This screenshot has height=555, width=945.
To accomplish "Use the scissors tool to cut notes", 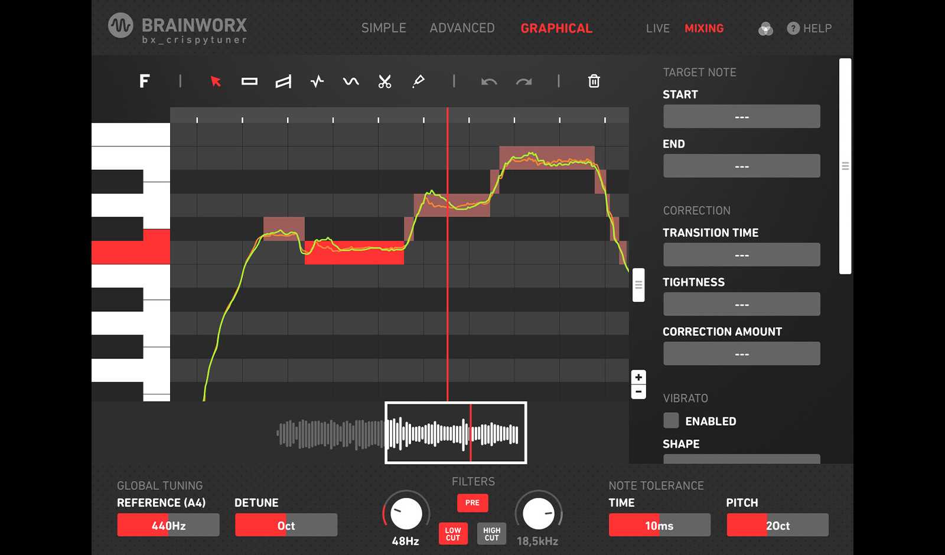I will pos(384,81).
